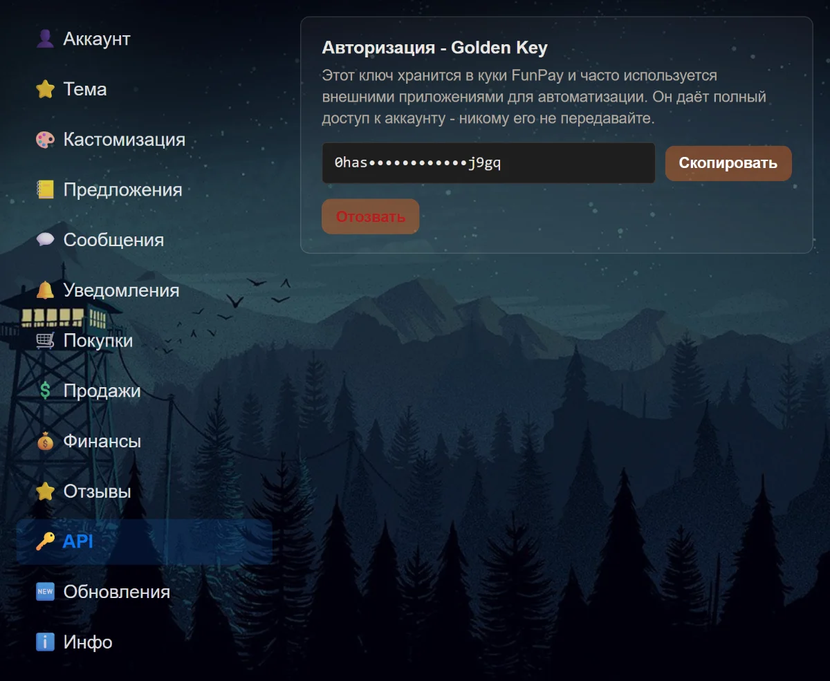
Task: Click the info icon beside Инфо
Action: tap(45, 642)
